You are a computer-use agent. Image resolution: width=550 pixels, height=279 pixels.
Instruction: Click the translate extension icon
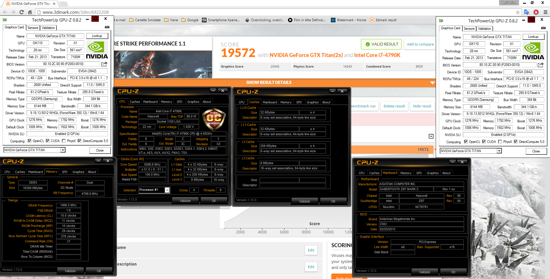(x=527, y=12)
